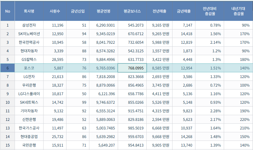
Task: Click the 0.72% growth rate cell
Action: [x=210, y=85]
